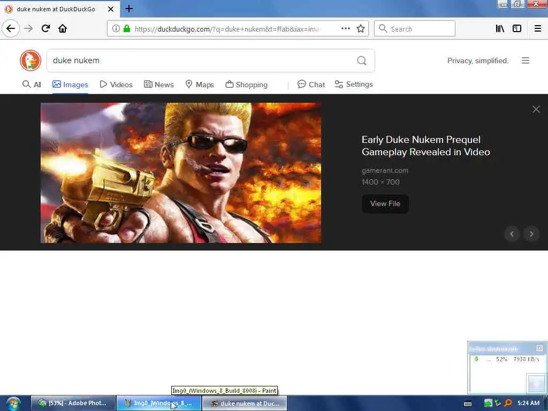Click the download widget close icon
Image resolution: width=548 pixels, height=411 pixels.
point(539,348)
